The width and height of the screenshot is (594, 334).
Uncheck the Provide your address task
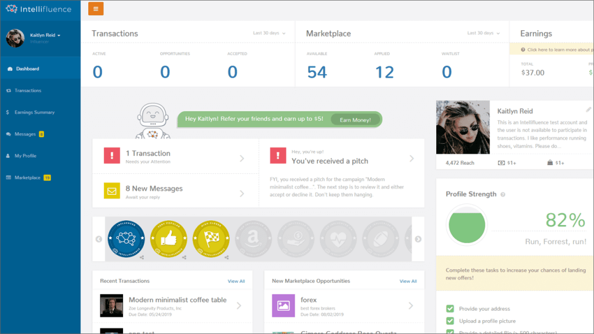point(450,308)
